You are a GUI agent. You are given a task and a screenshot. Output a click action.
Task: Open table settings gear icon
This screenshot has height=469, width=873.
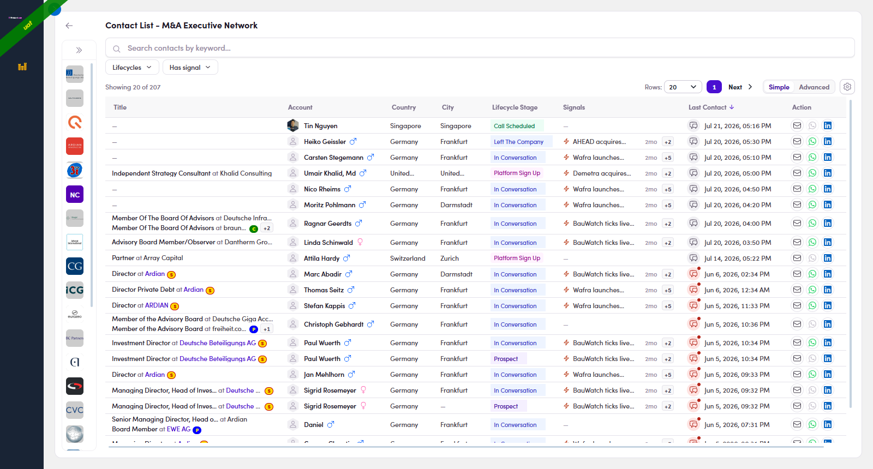tap(847, 87)
